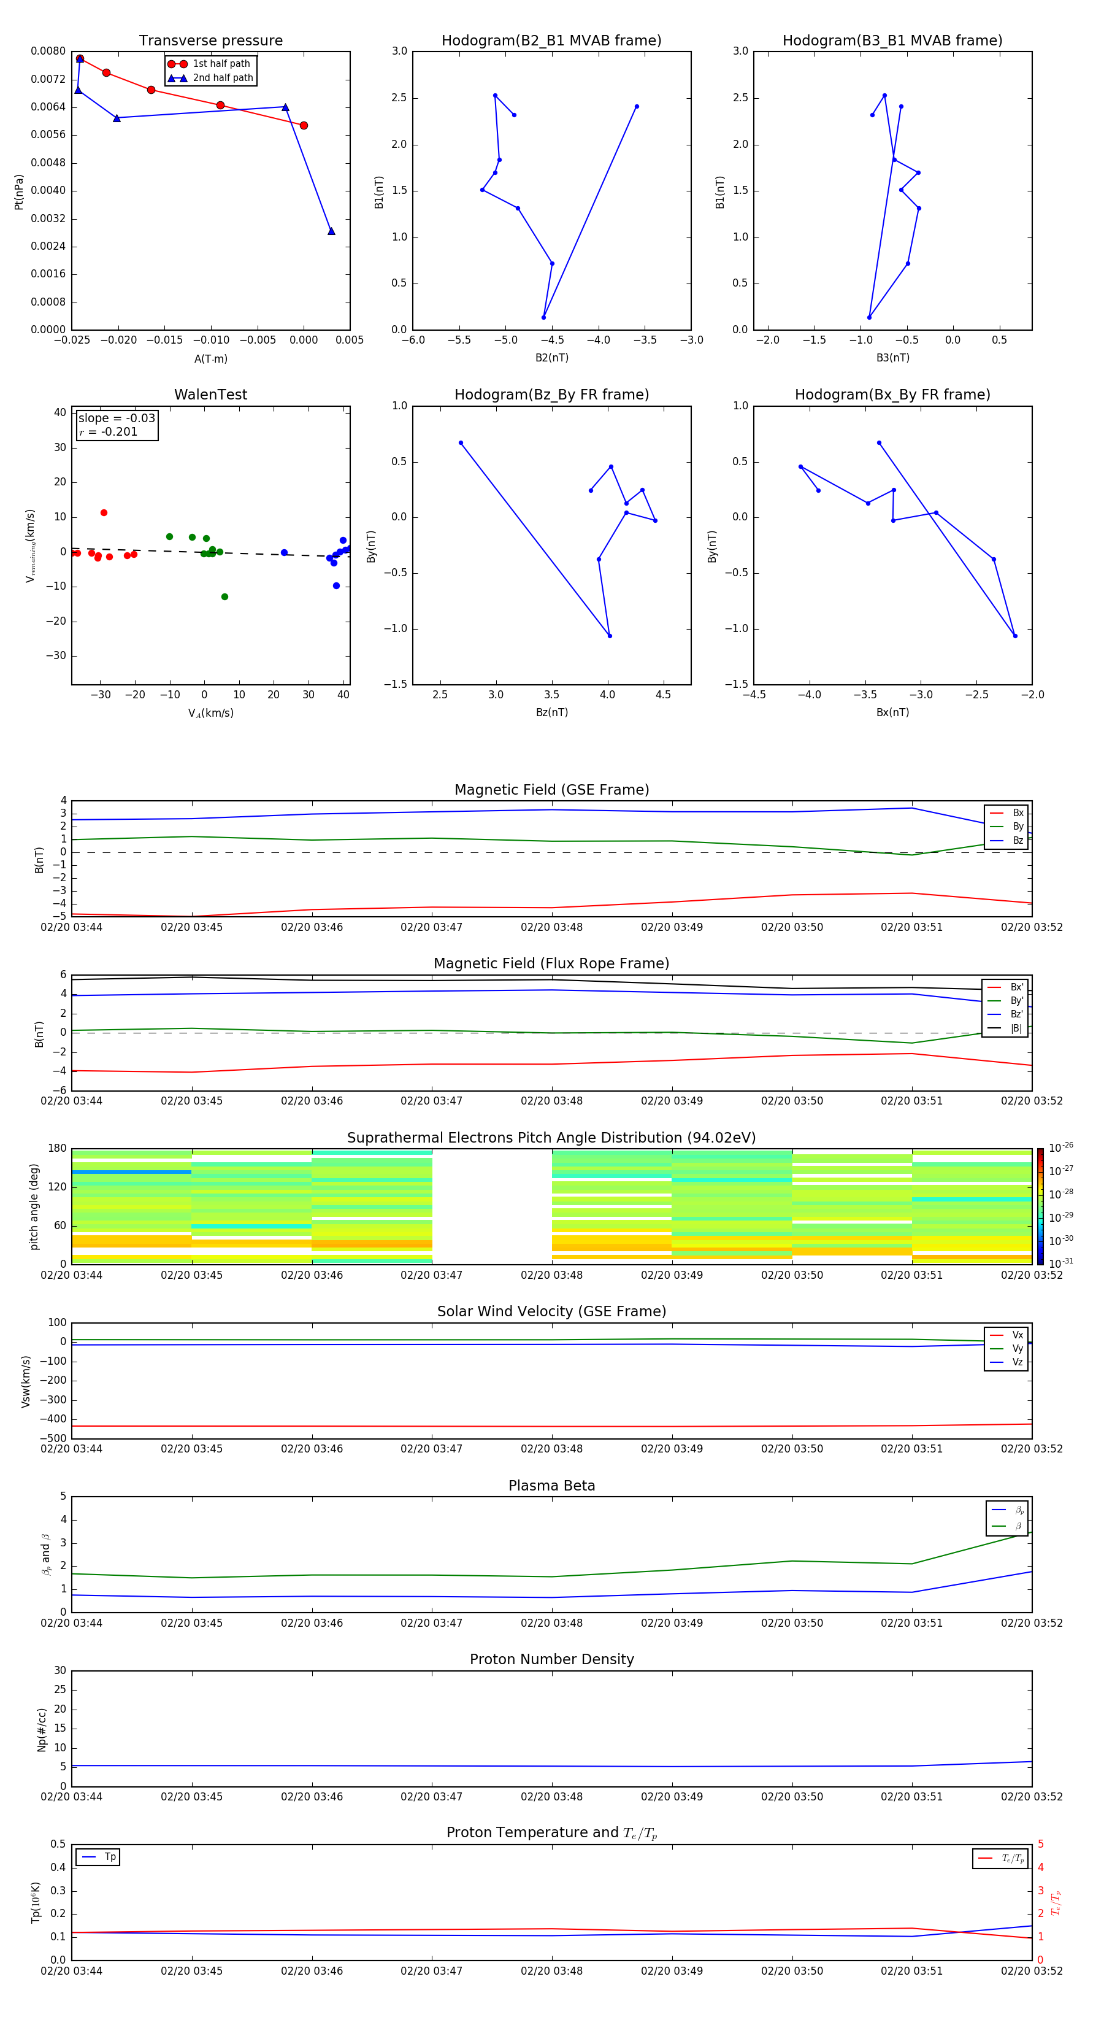Click the 'Solar Wind Velocity (GSE Frame)' title
This screenshot has width=1104, height=2025.
pos(551,1312)
